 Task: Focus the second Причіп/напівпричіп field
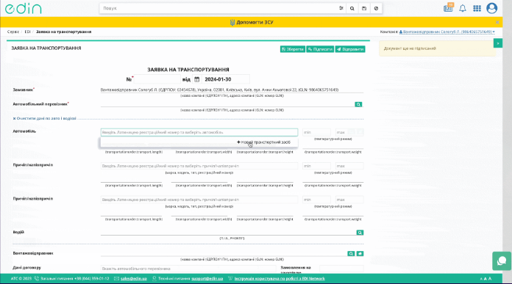point(199,200)
